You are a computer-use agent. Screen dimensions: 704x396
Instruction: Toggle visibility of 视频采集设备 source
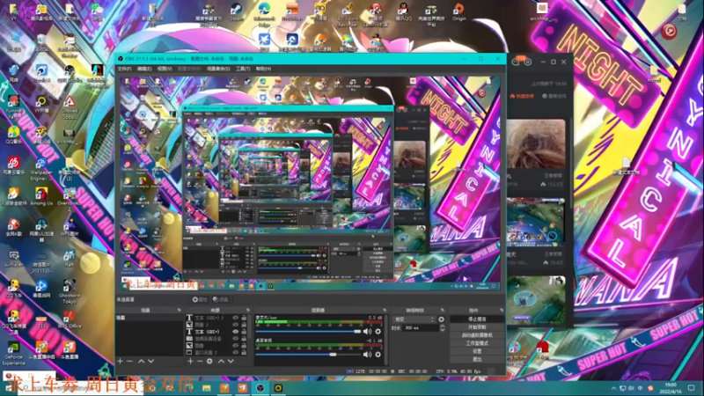click(235, 339)
